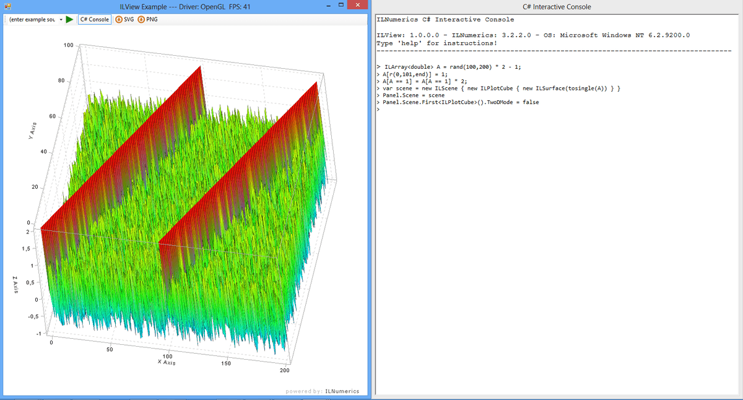Click the toolbar grip handle
The width and height of the screenshot is (743, 400).
6,19
